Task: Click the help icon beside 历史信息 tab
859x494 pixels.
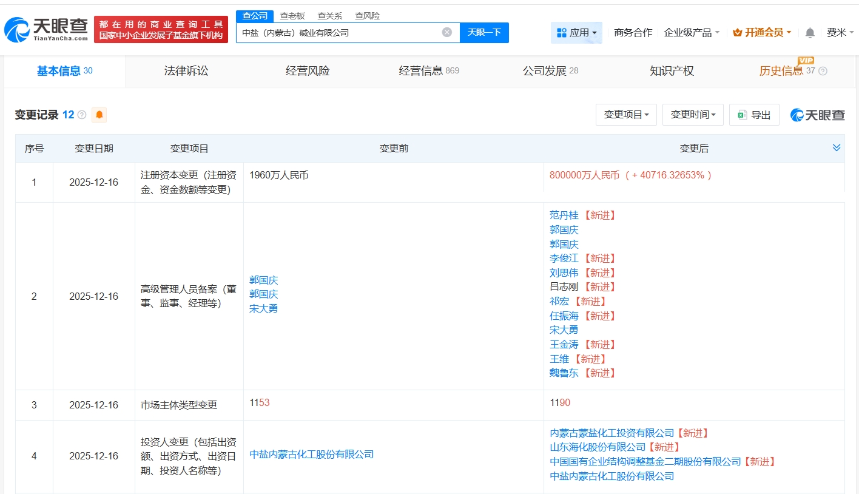Action: [x=823, y=71]
